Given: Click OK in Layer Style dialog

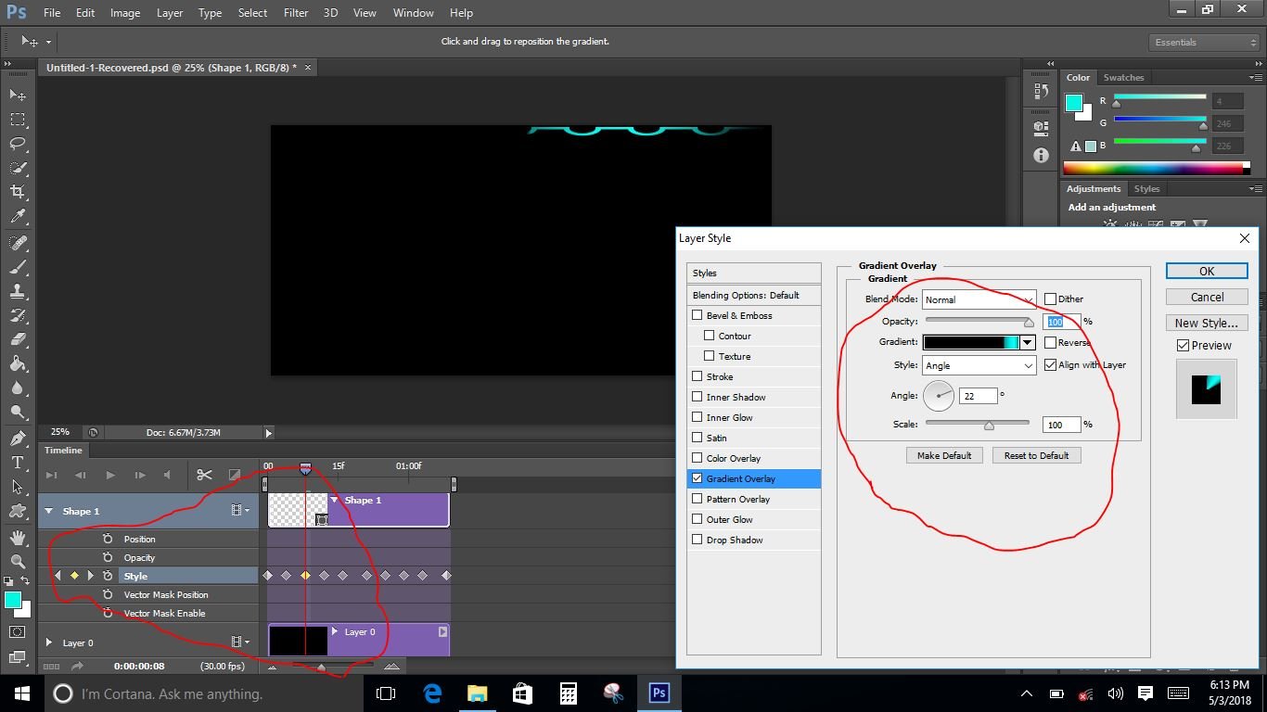Looking at the screenshot, I should [x=1207, y=271].
